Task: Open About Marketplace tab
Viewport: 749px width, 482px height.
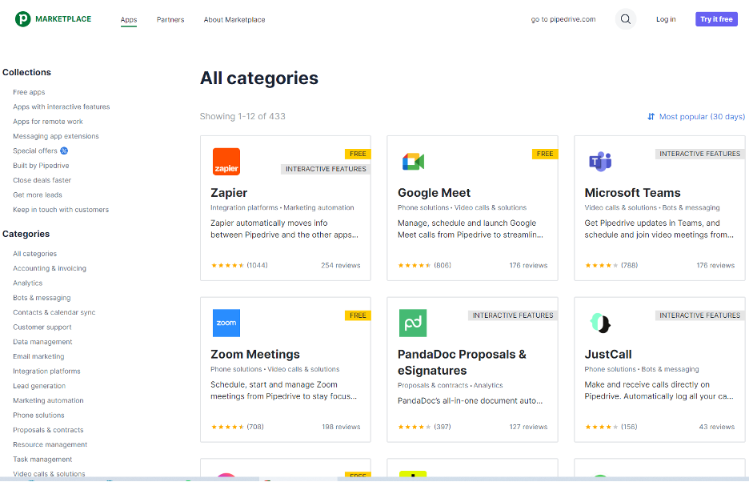Action: pos(234,19)
